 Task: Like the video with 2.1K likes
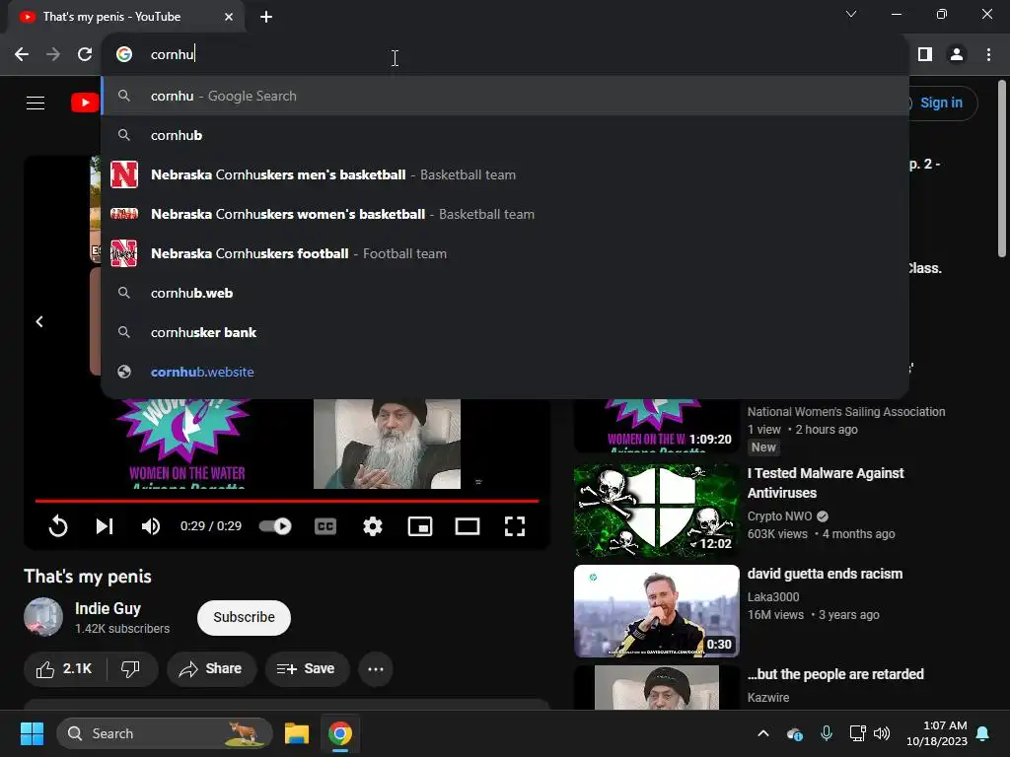(64, 669)
